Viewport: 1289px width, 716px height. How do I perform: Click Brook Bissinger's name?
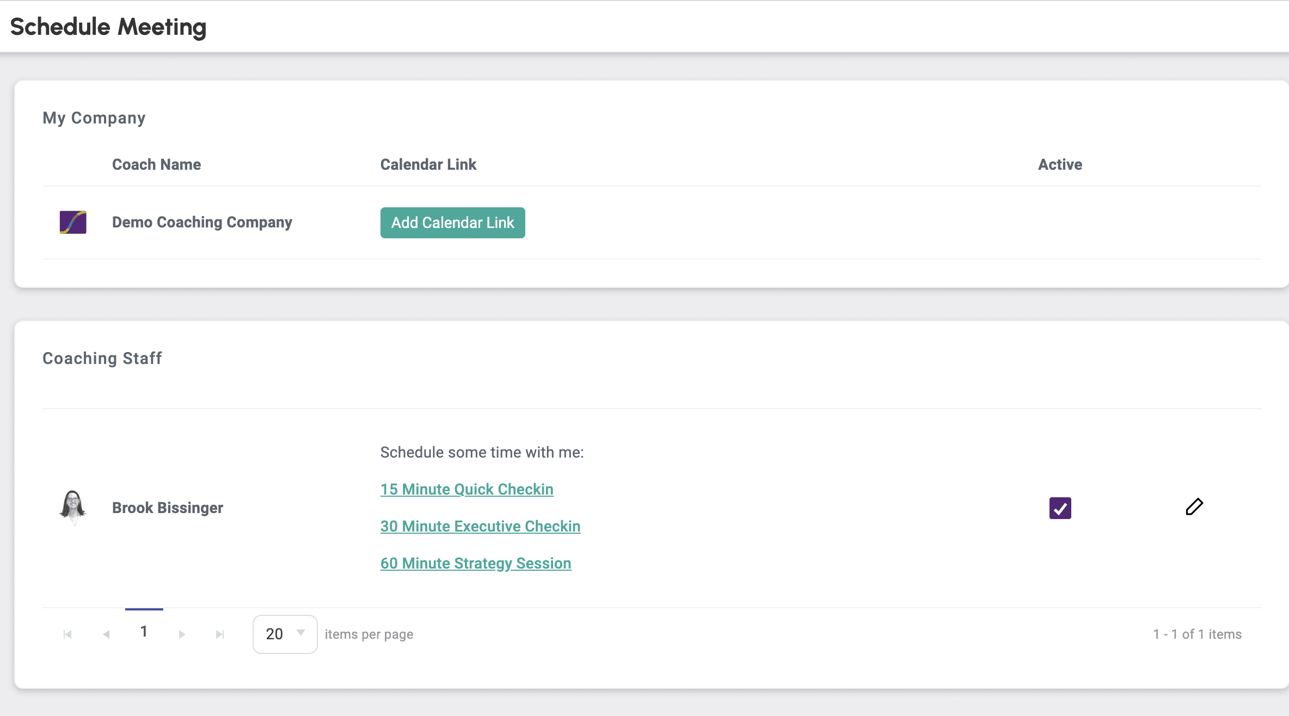coord(167,508)
